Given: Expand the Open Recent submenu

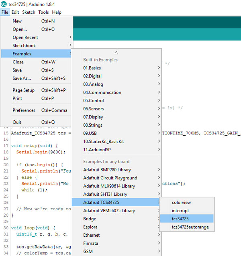Looking at the screenshot, I should 25,38.
